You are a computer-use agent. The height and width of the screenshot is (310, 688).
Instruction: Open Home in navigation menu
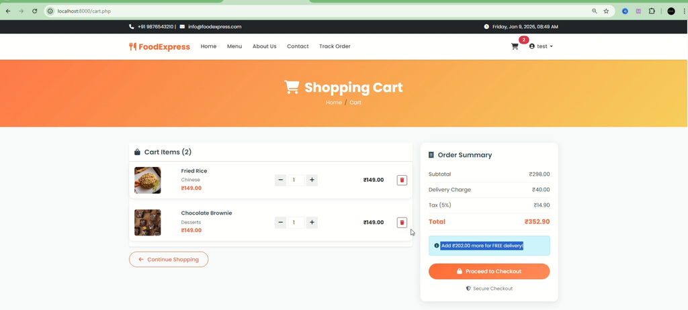click(208, 46)
